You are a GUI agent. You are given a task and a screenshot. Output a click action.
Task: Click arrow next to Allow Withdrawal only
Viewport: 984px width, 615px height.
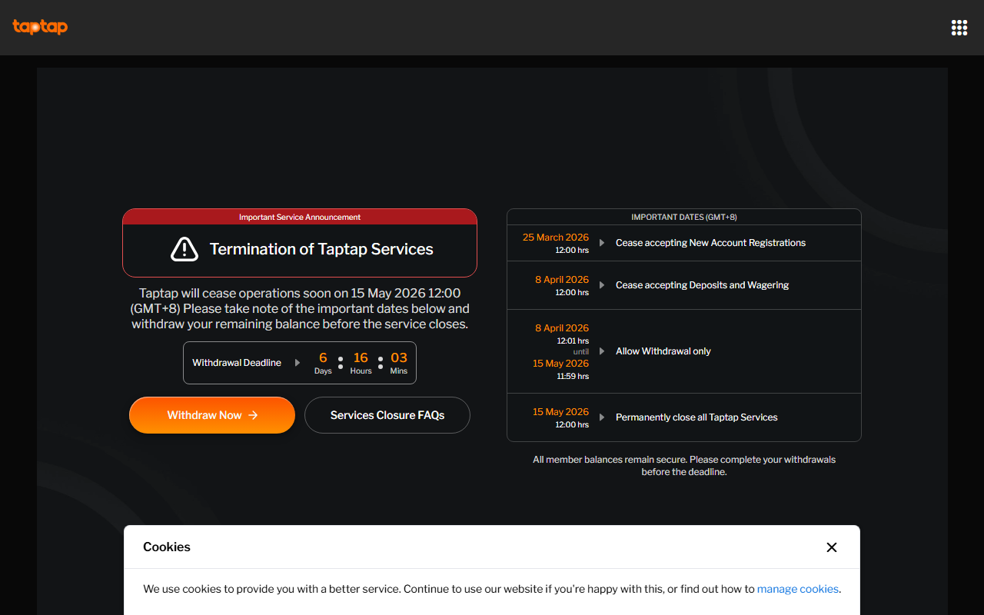pos(602,351)
